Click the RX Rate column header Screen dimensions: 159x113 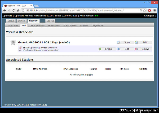[125, 69]
